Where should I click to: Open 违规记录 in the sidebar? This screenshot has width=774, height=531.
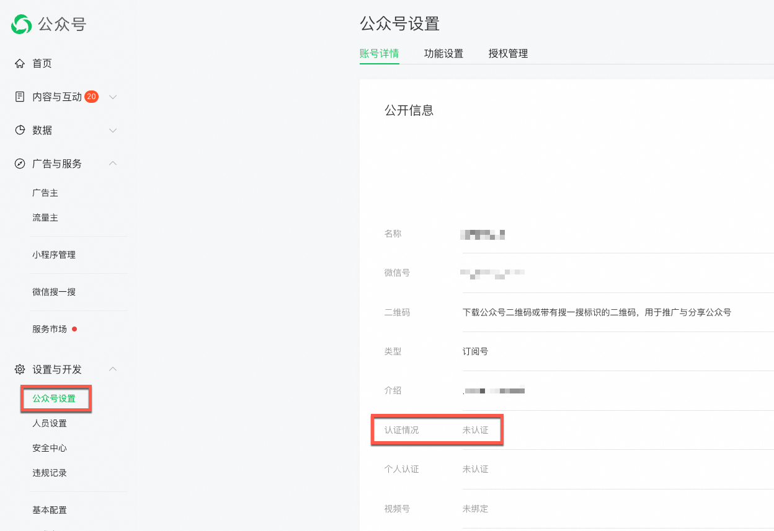point(50,473)
